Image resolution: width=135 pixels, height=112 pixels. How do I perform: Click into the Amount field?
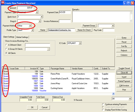tap(25, 8)
